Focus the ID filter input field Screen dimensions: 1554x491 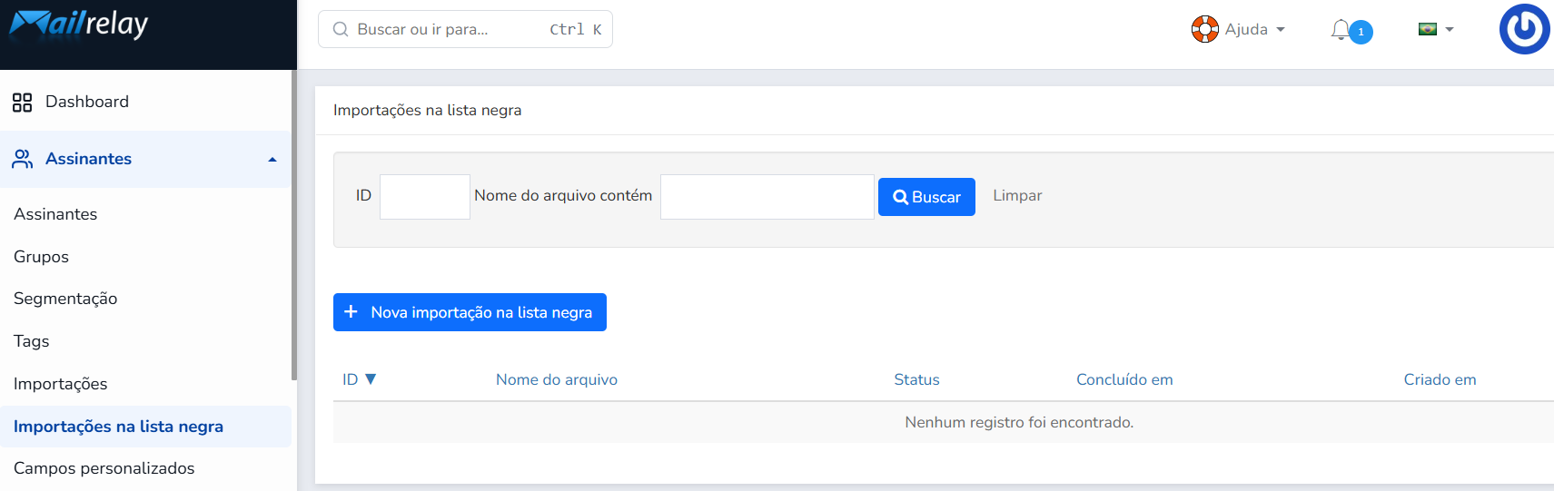pos(425,197)
